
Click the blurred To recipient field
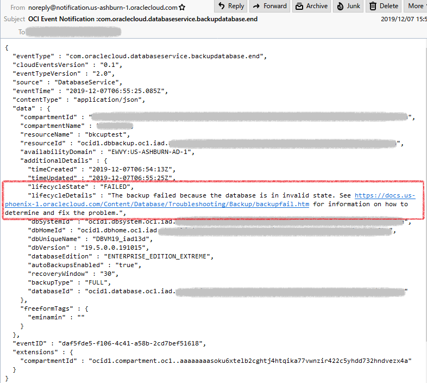[x=73, y=32]
